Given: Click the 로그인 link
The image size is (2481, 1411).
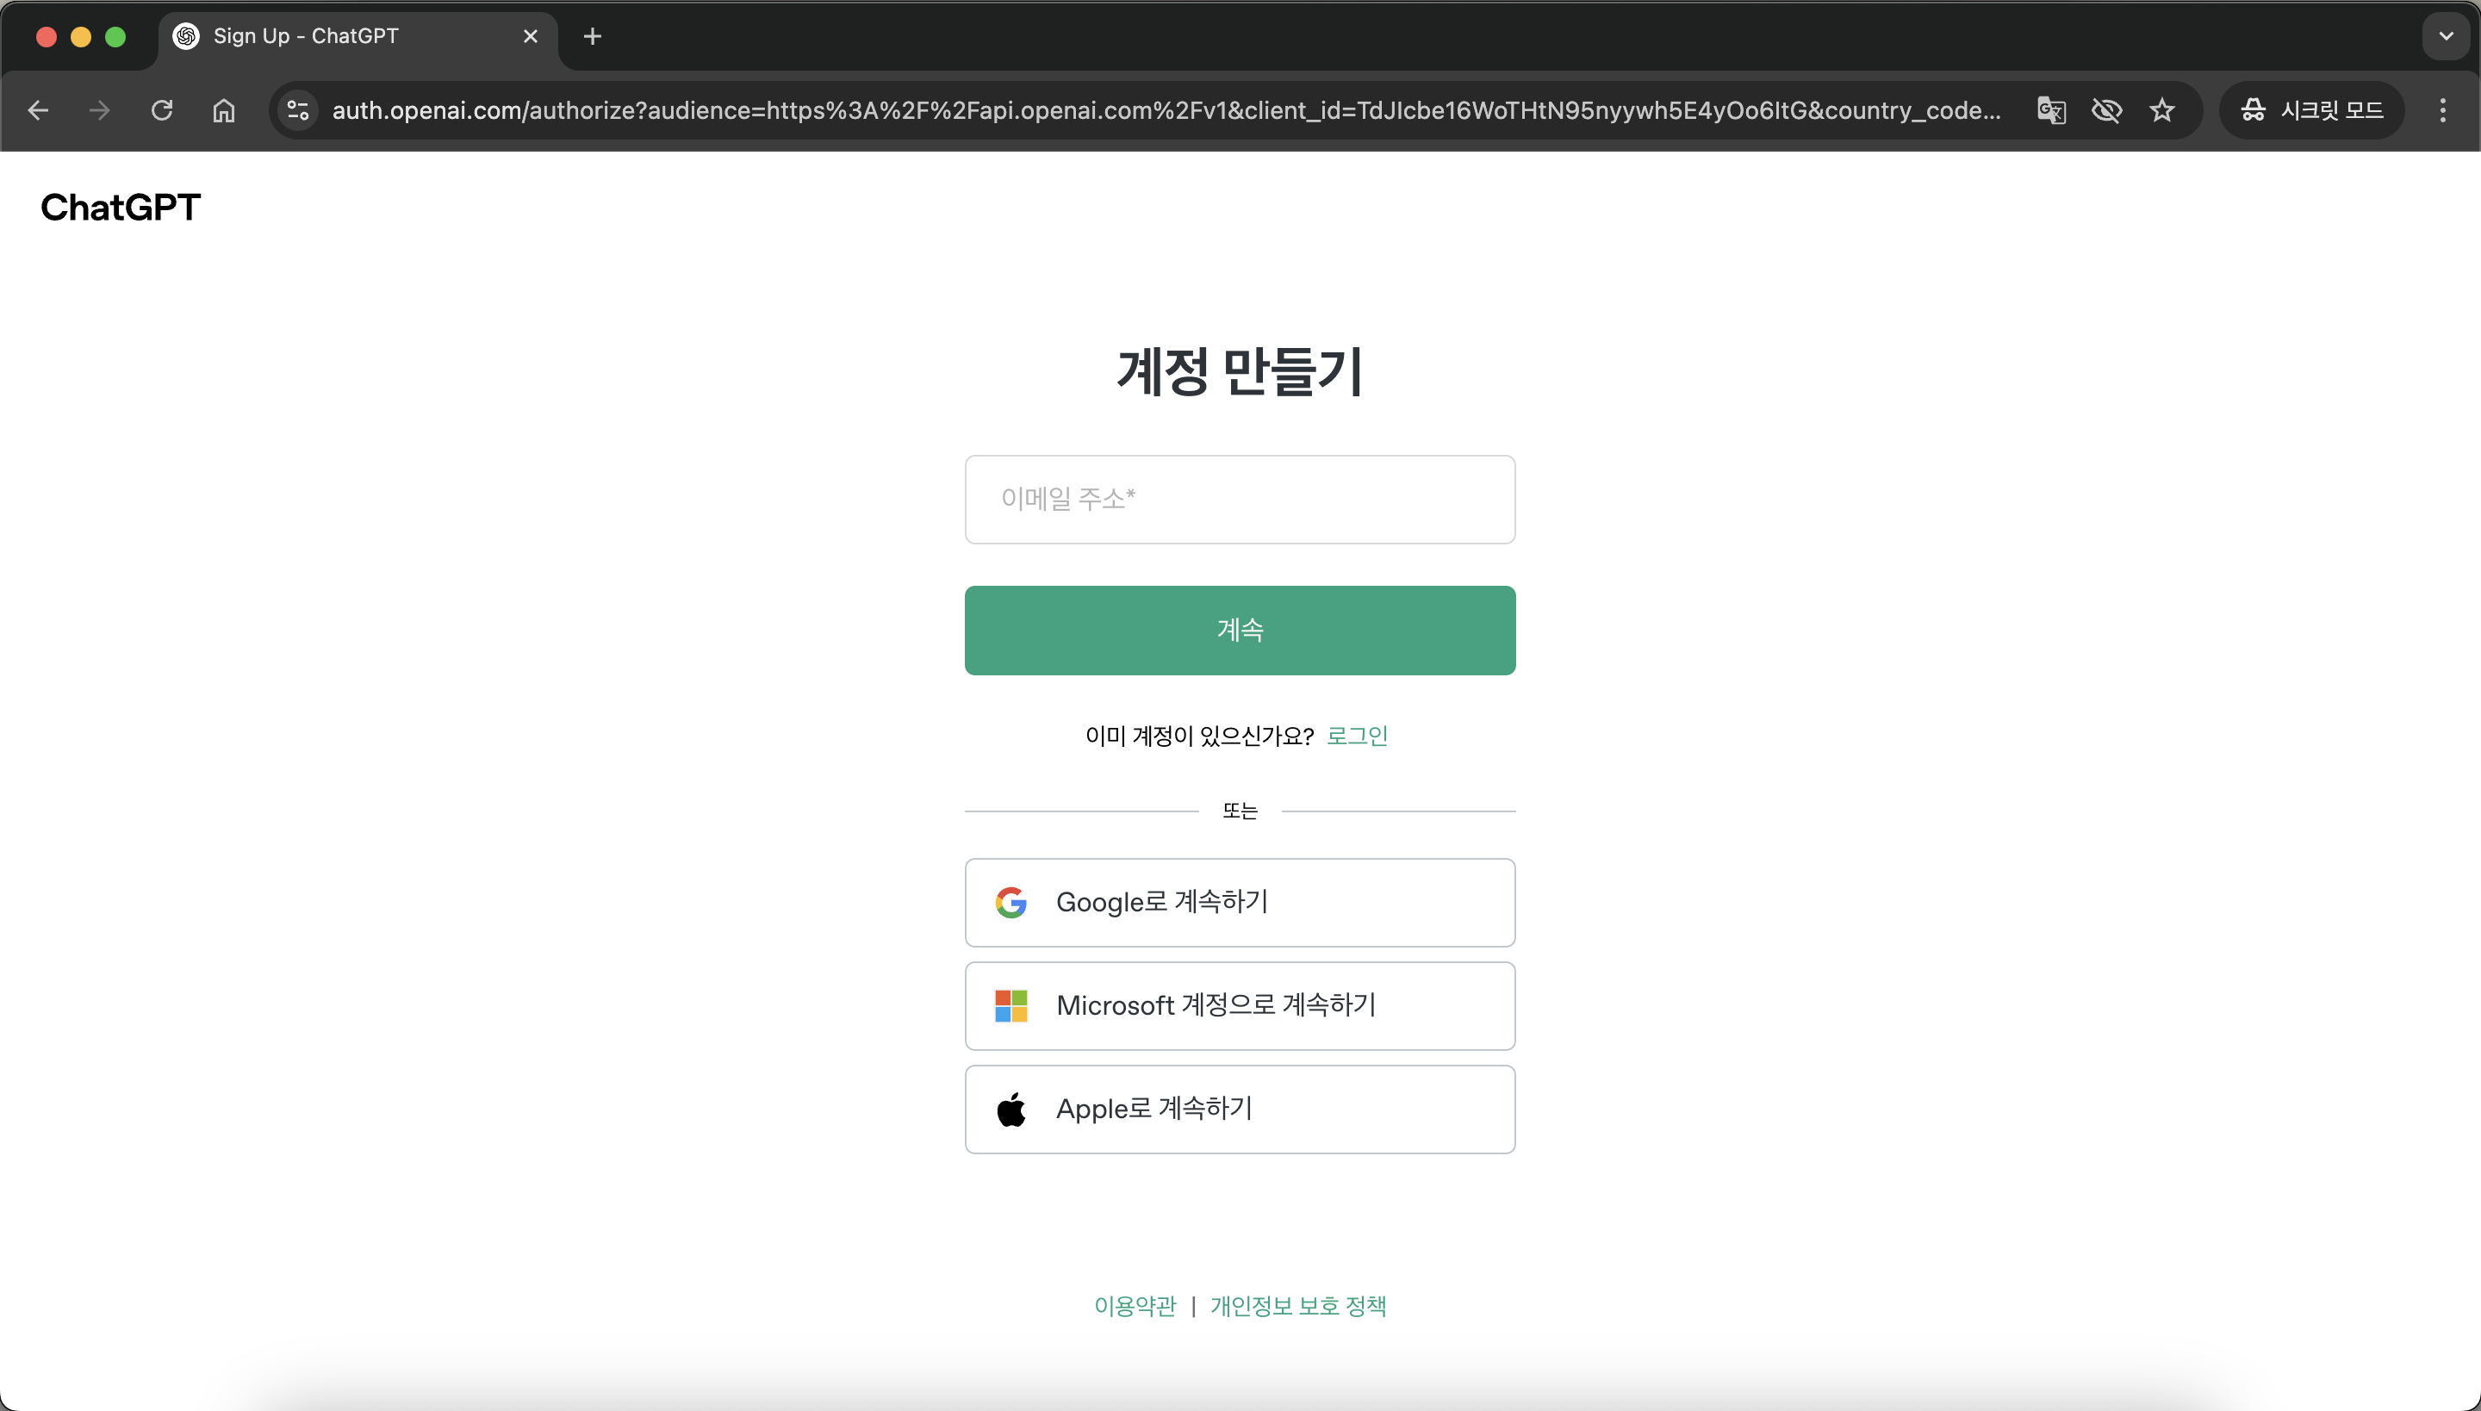Looking at the screenshot, I should tap(1357, 736).
